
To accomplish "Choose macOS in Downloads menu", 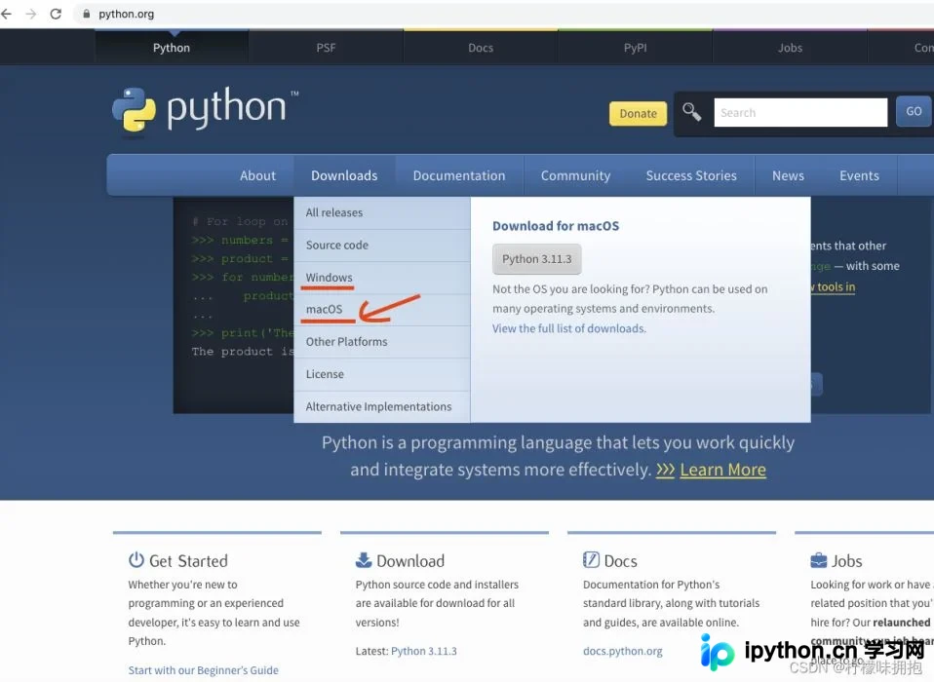I will 382,310.
